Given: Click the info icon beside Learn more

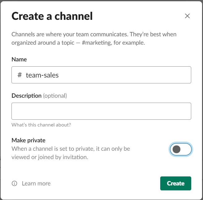Looking at the screenshot, I should (x=14, y=184).
